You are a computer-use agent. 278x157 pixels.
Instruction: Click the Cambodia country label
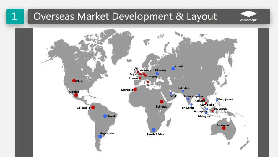207,105
